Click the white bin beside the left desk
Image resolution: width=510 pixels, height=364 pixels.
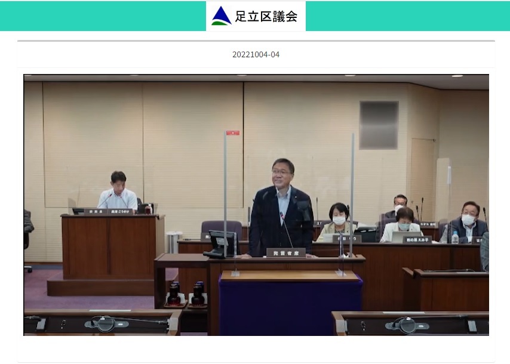[x=174, y=242]
